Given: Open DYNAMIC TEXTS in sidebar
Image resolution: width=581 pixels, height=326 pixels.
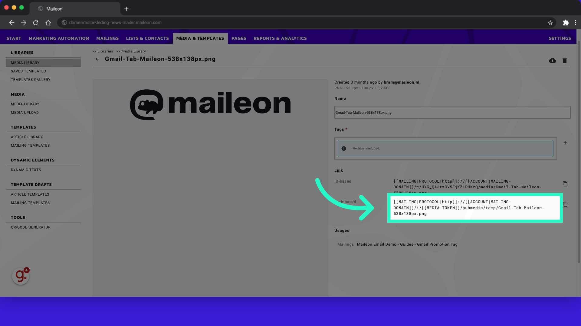Looking at the screenshot, I should [26, 170].
